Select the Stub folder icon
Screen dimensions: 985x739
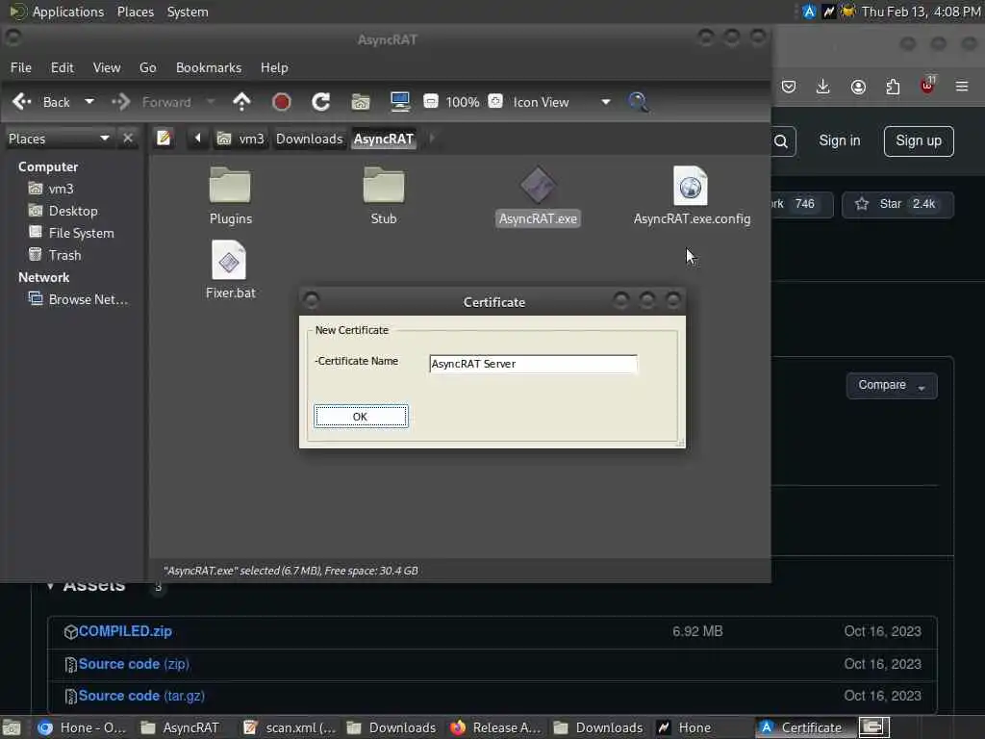[384, 186]
